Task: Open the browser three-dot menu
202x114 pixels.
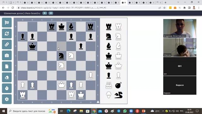Action: click(199, 8)
